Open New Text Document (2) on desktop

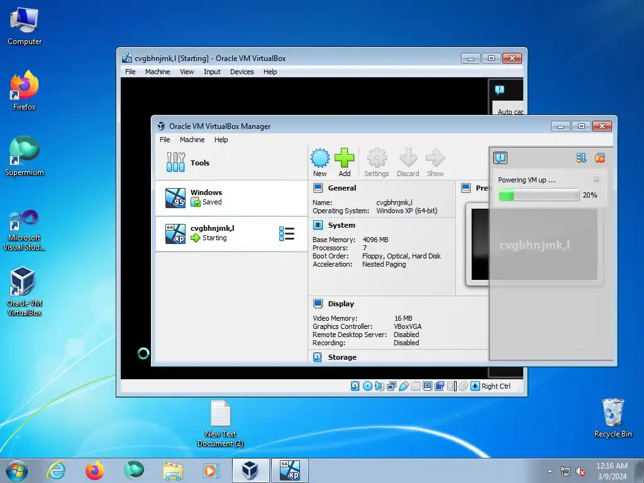[x=221, y=424]
